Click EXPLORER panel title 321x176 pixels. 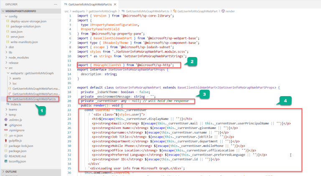pos(11,4)
